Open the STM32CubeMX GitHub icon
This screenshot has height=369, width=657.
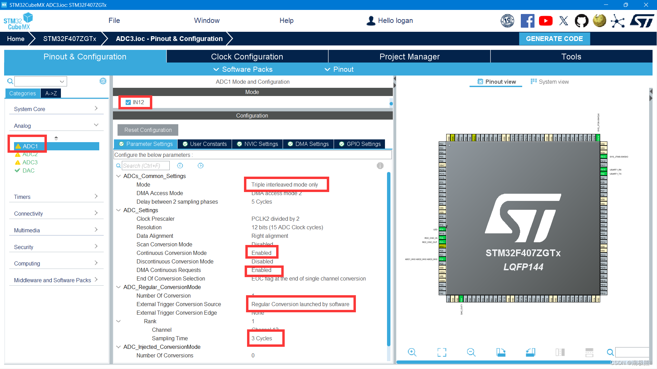click(x=582, y=20)
